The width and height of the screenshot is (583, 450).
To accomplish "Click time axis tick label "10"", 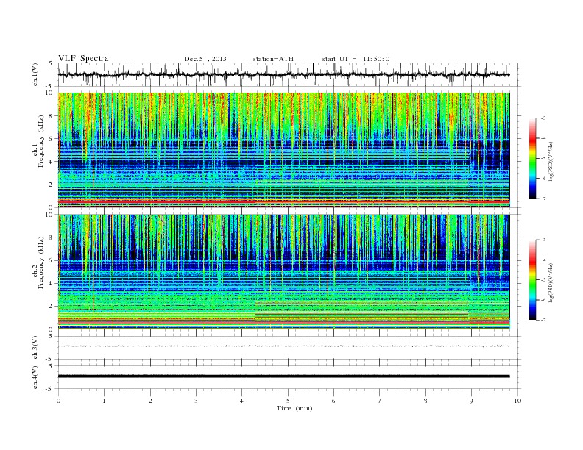I will click(517, 401).
